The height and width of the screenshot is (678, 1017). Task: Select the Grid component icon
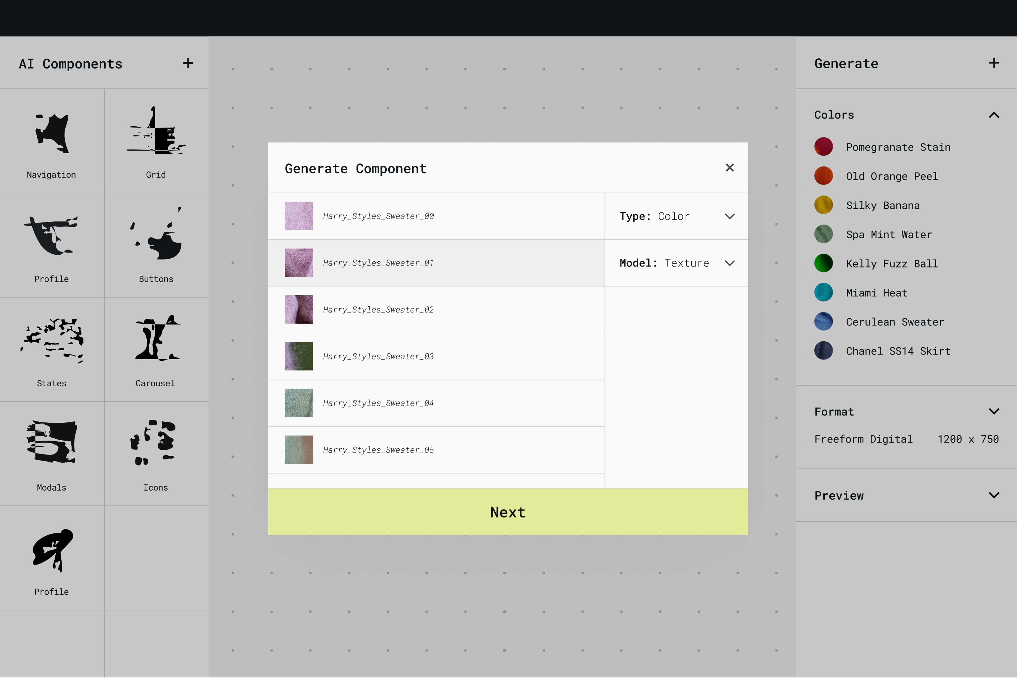(x=156, y=130)
